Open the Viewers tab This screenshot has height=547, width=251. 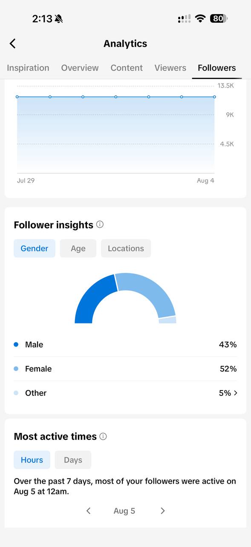[170, 68]
